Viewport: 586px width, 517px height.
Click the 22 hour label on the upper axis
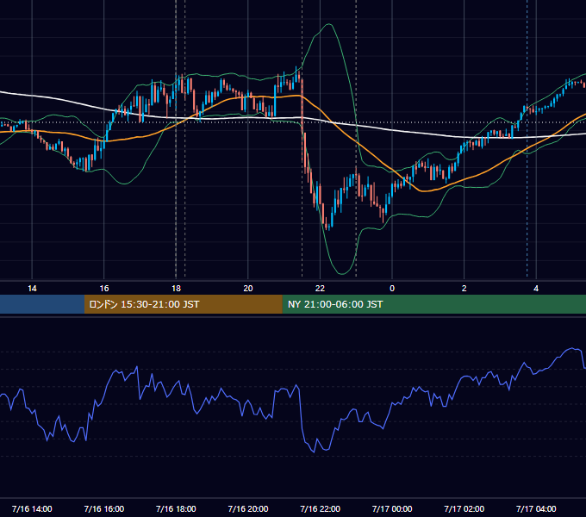click(x=320, y=289)
